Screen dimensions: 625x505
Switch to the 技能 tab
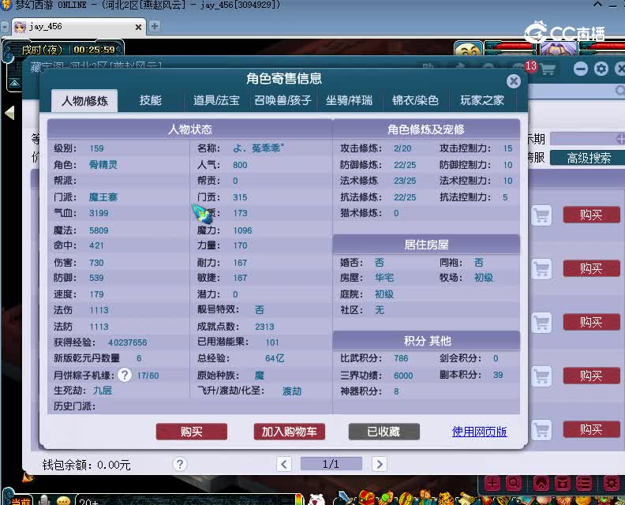click(x=150, y=100)
